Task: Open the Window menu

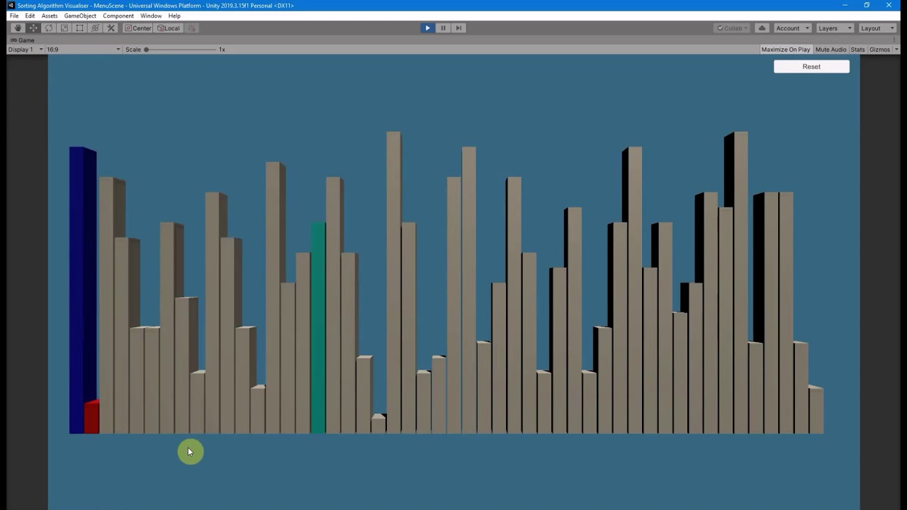Action: [x=151, y=16]
